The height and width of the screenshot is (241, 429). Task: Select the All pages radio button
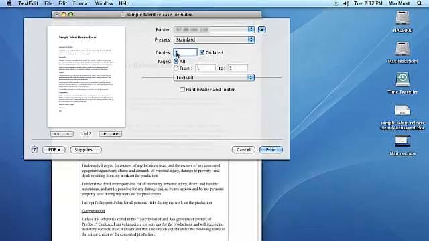pyautogui.click(x=176, y=61)
